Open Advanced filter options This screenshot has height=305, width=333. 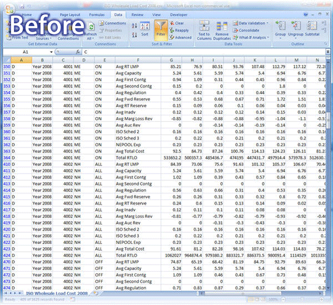pos(180,38)
